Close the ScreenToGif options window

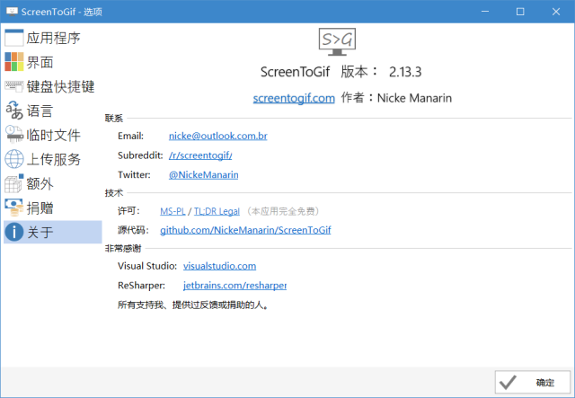click(x=556, y=12)
